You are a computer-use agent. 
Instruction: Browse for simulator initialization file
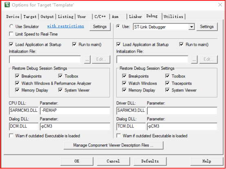point(87,60)
